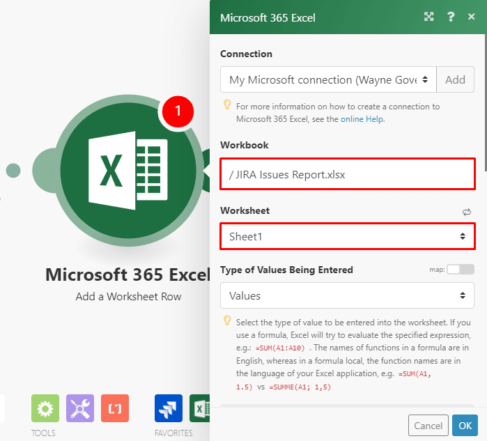This screenshot has width=487, height=441.
Task: Toggle the map switch for Type of Values
Action: pyautogui.click(x=461, y=270)
